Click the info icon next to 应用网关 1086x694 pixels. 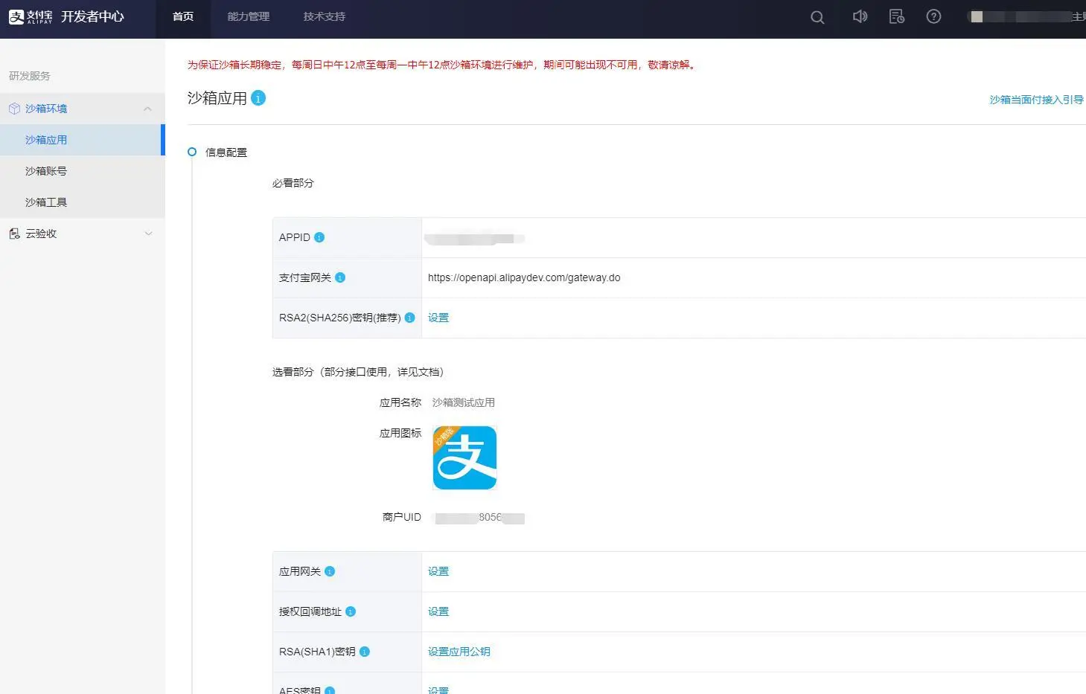pyautogui.click(x=330, y=571)
